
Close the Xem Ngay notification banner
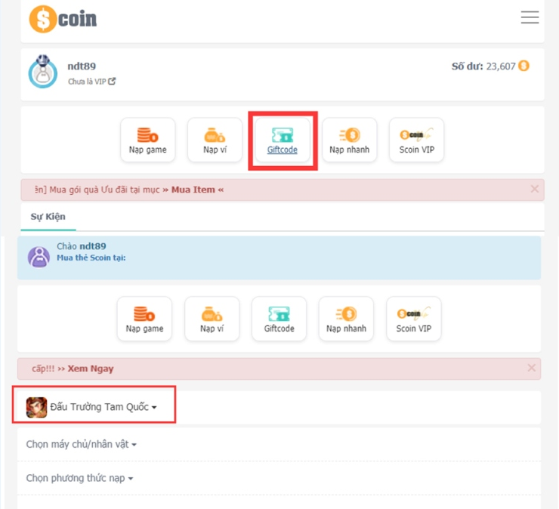[532, 368]
